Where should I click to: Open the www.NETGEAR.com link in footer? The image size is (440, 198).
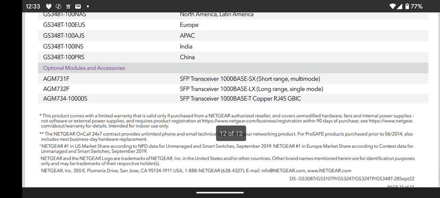point(329,171)
